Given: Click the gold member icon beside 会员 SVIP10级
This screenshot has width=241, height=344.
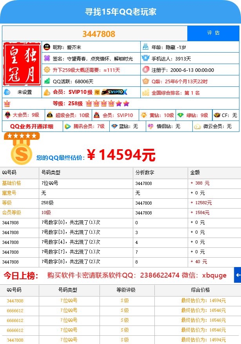Looking at the screenshot, I should tap(47, 92).
